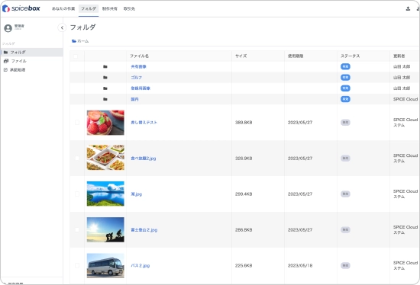Click the folder icon in 共有画像 row
This screenshot has width=420, height=285.
(x=105, y=66)
